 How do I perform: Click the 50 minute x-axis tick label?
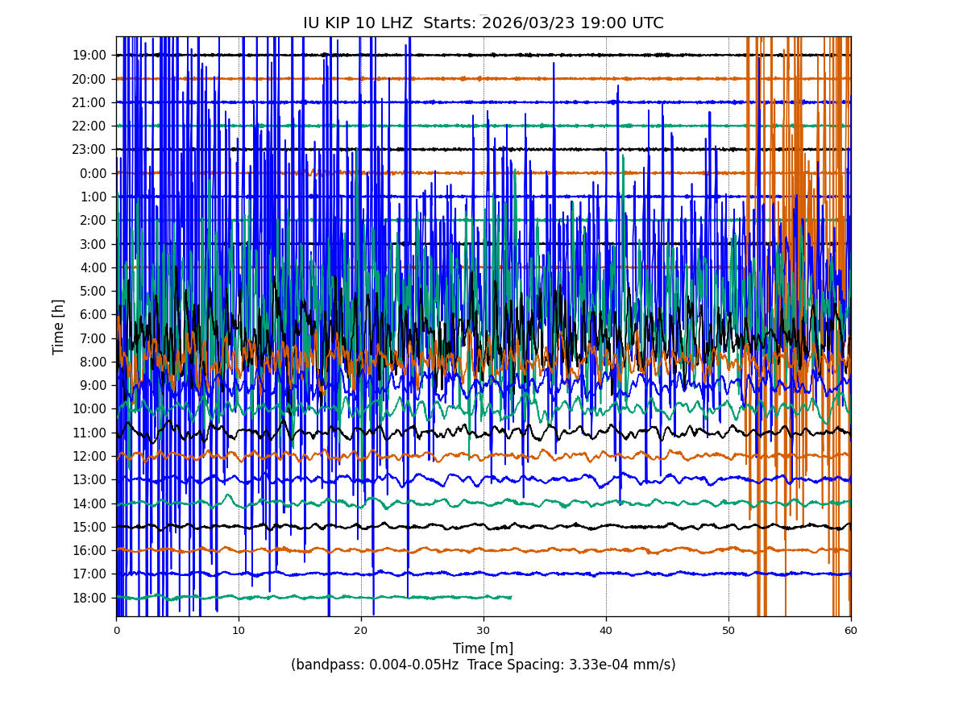(x=728, y=631)
